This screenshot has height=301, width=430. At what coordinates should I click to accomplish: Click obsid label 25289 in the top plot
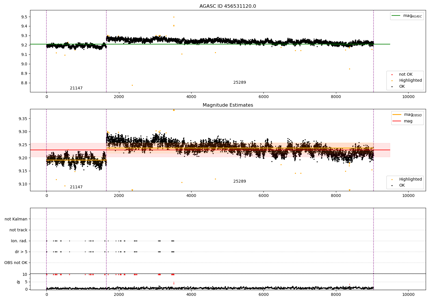point(240,83)
